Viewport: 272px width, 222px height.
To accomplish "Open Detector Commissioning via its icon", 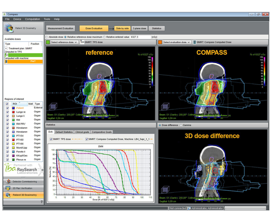I will click(x=8, y=181).
